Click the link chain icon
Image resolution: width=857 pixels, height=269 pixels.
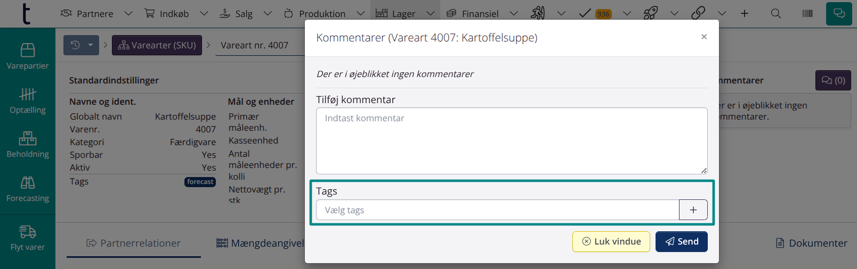click(x=698, y=13)
